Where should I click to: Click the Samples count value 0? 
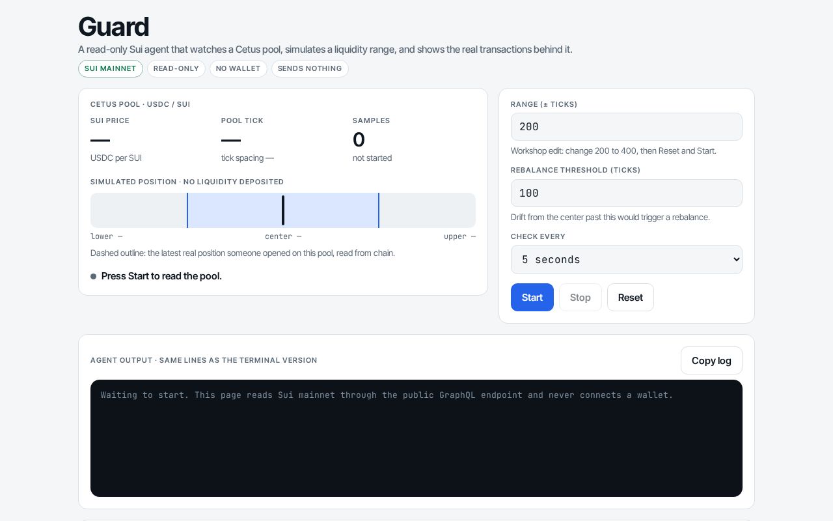[x=359, y=139]
